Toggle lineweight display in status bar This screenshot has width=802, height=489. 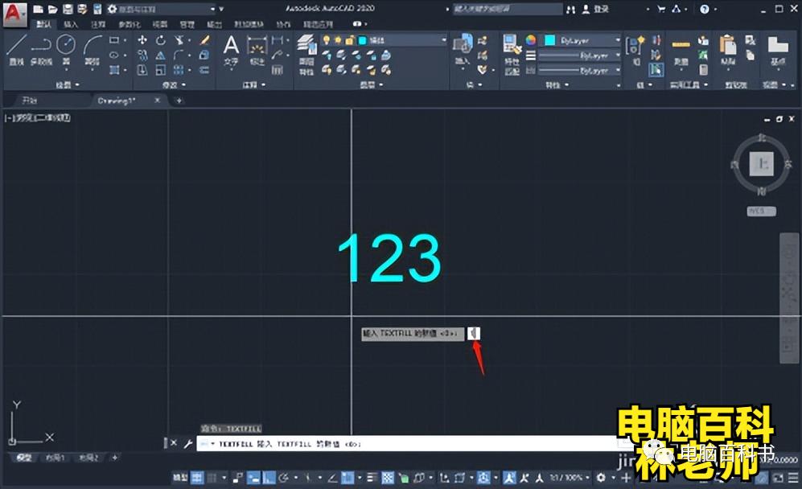click(372, 478)
